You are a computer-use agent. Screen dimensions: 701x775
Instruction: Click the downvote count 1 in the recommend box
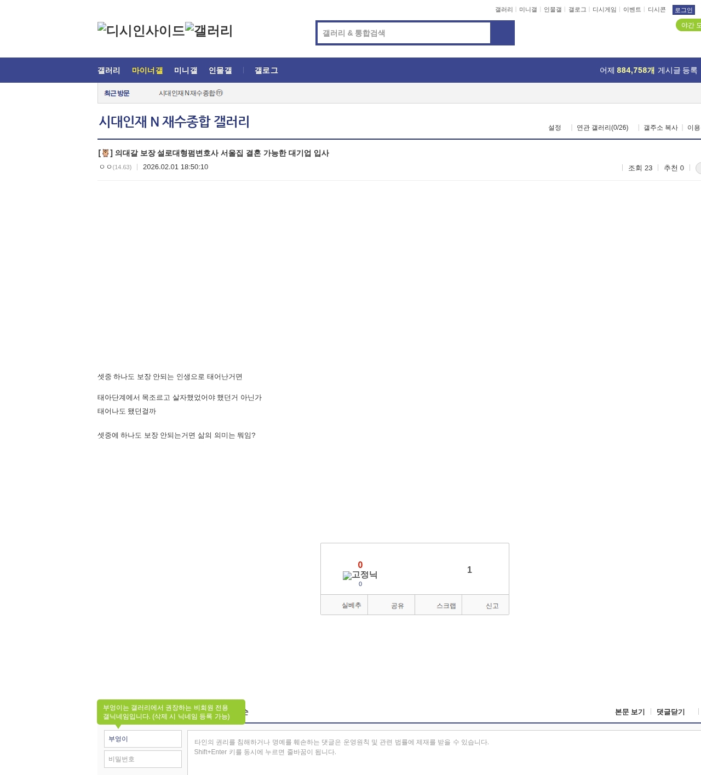point(469,570)
